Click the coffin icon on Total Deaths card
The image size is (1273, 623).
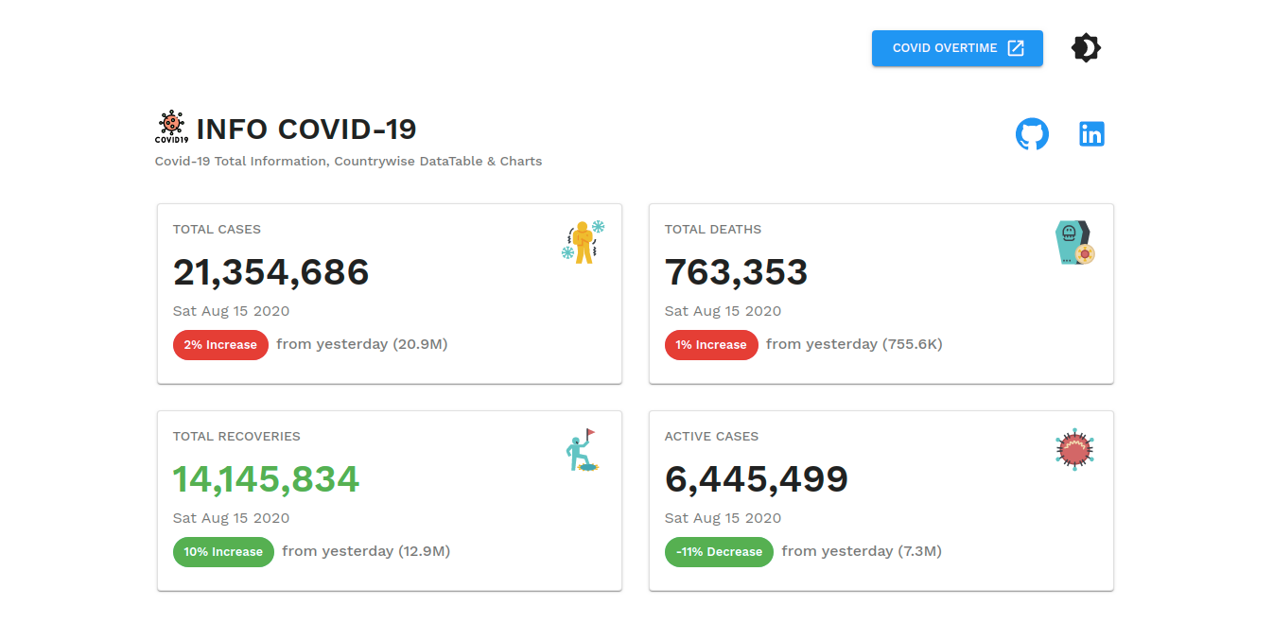click(x=1074, y=242)
